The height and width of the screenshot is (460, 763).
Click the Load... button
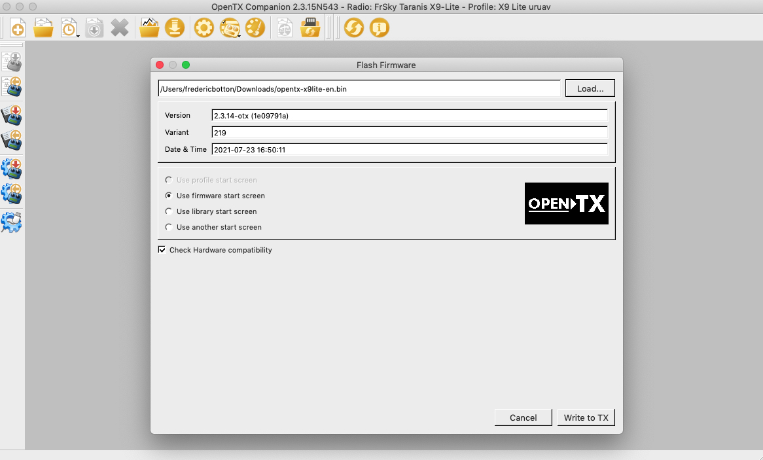[590, 88]
